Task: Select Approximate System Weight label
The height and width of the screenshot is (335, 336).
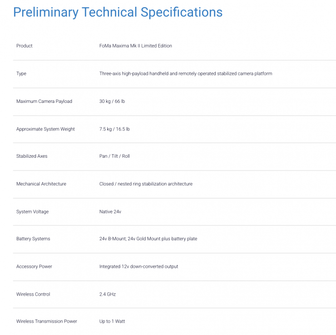Action: click(x=45, y=129)
